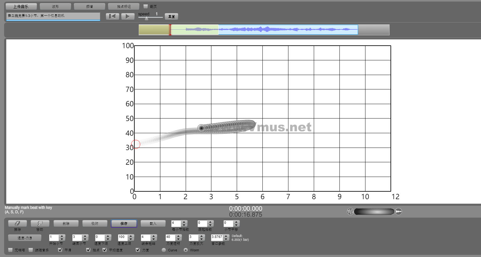
Task: Click the eraser (擦除) tool icon
Action: (x=17, y=224)
